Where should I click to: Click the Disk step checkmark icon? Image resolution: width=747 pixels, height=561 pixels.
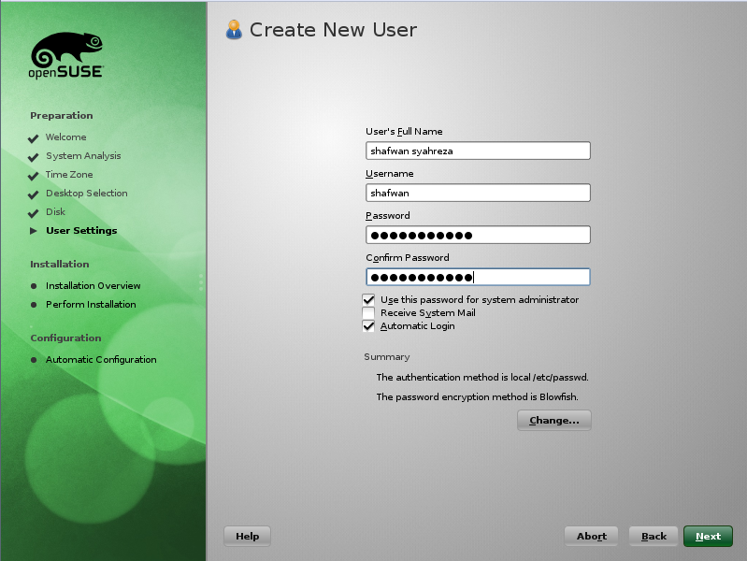pos(34,213)
